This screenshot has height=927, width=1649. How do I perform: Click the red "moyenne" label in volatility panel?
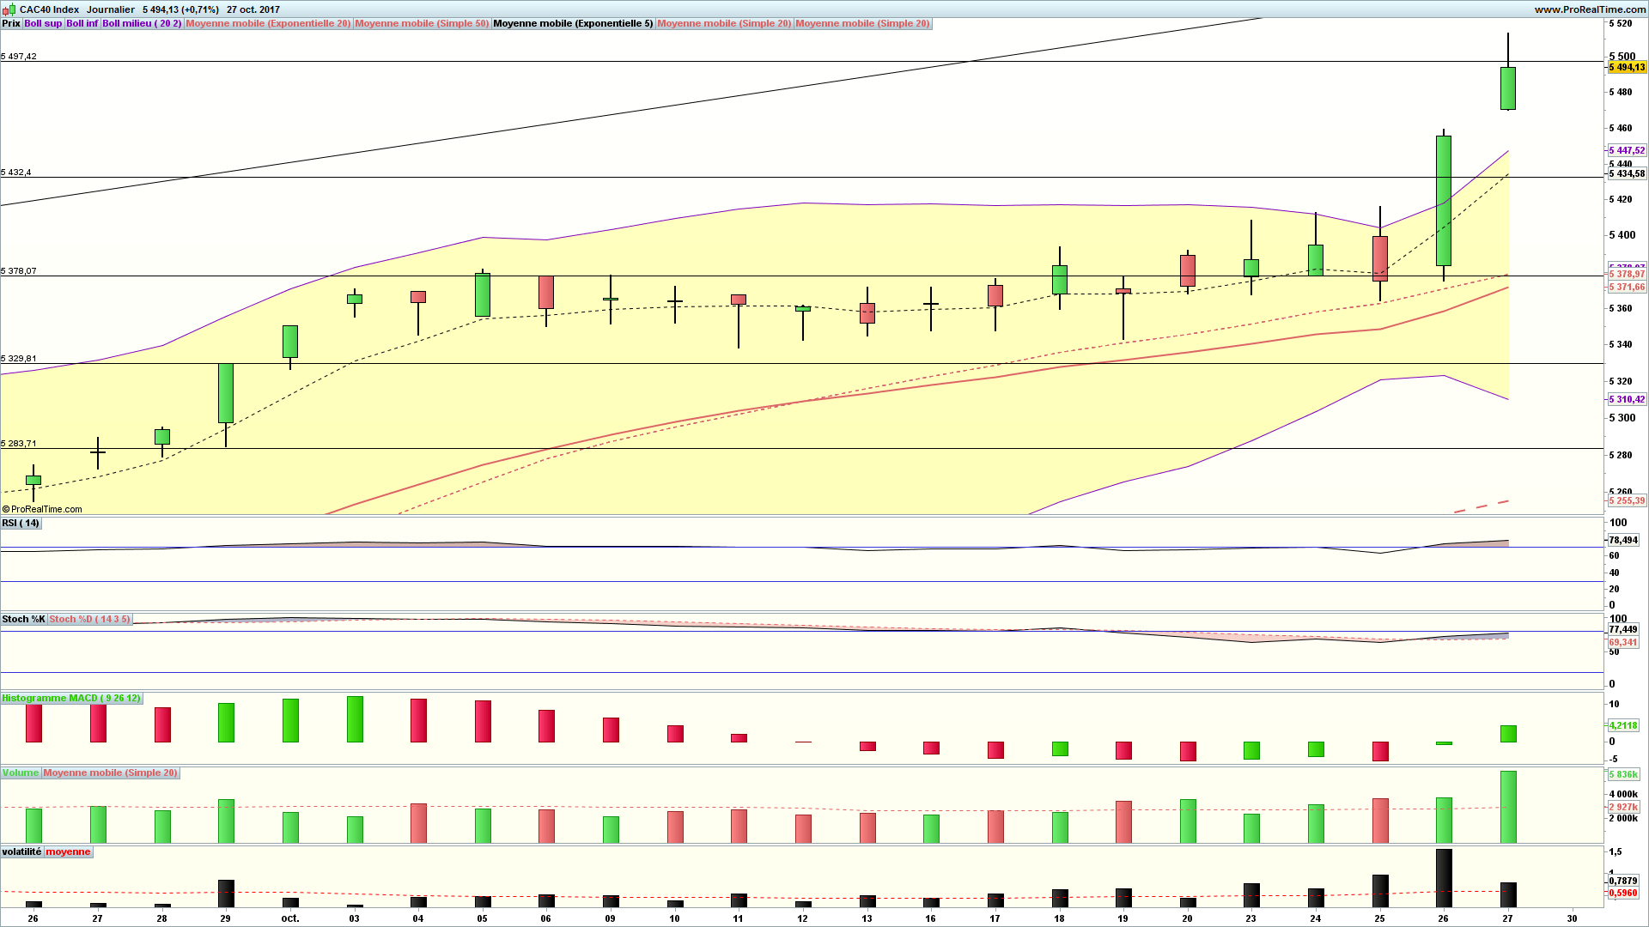68,851
